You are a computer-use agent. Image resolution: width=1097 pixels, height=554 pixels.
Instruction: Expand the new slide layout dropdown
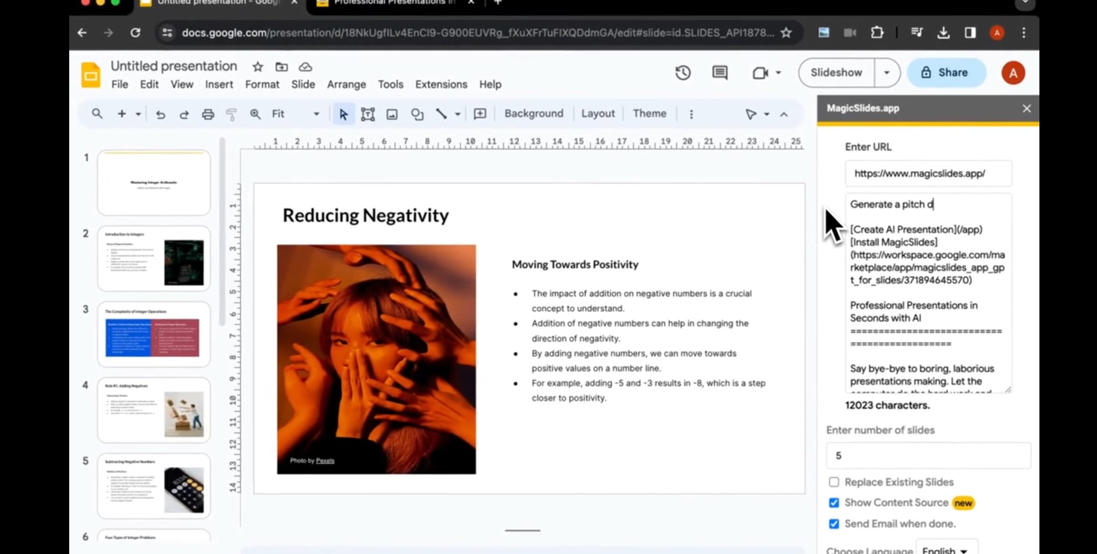tap(138, 114)
